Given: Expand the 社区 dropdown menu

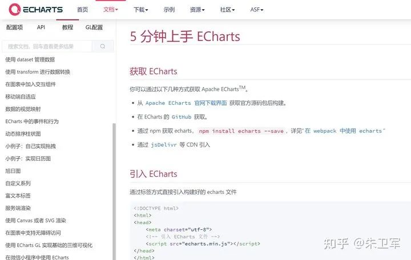Looking at the screenshot, I should pos(227,10).
